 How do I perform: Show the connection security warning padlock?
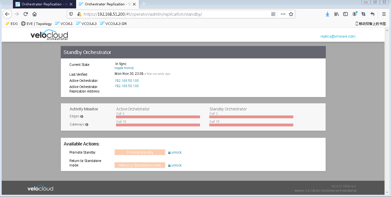click(79, 14)
